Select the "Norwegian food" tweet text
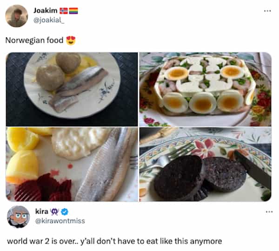The image size is (279, 251). (34, 40)
